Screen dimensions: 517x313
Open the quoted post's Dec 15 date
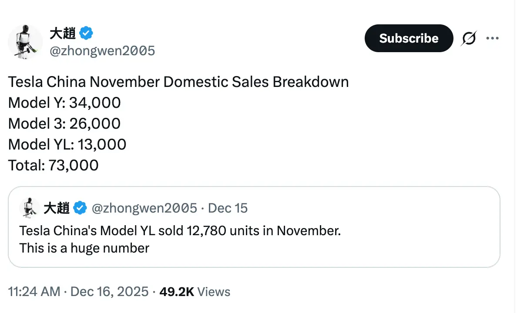[228, 208]
